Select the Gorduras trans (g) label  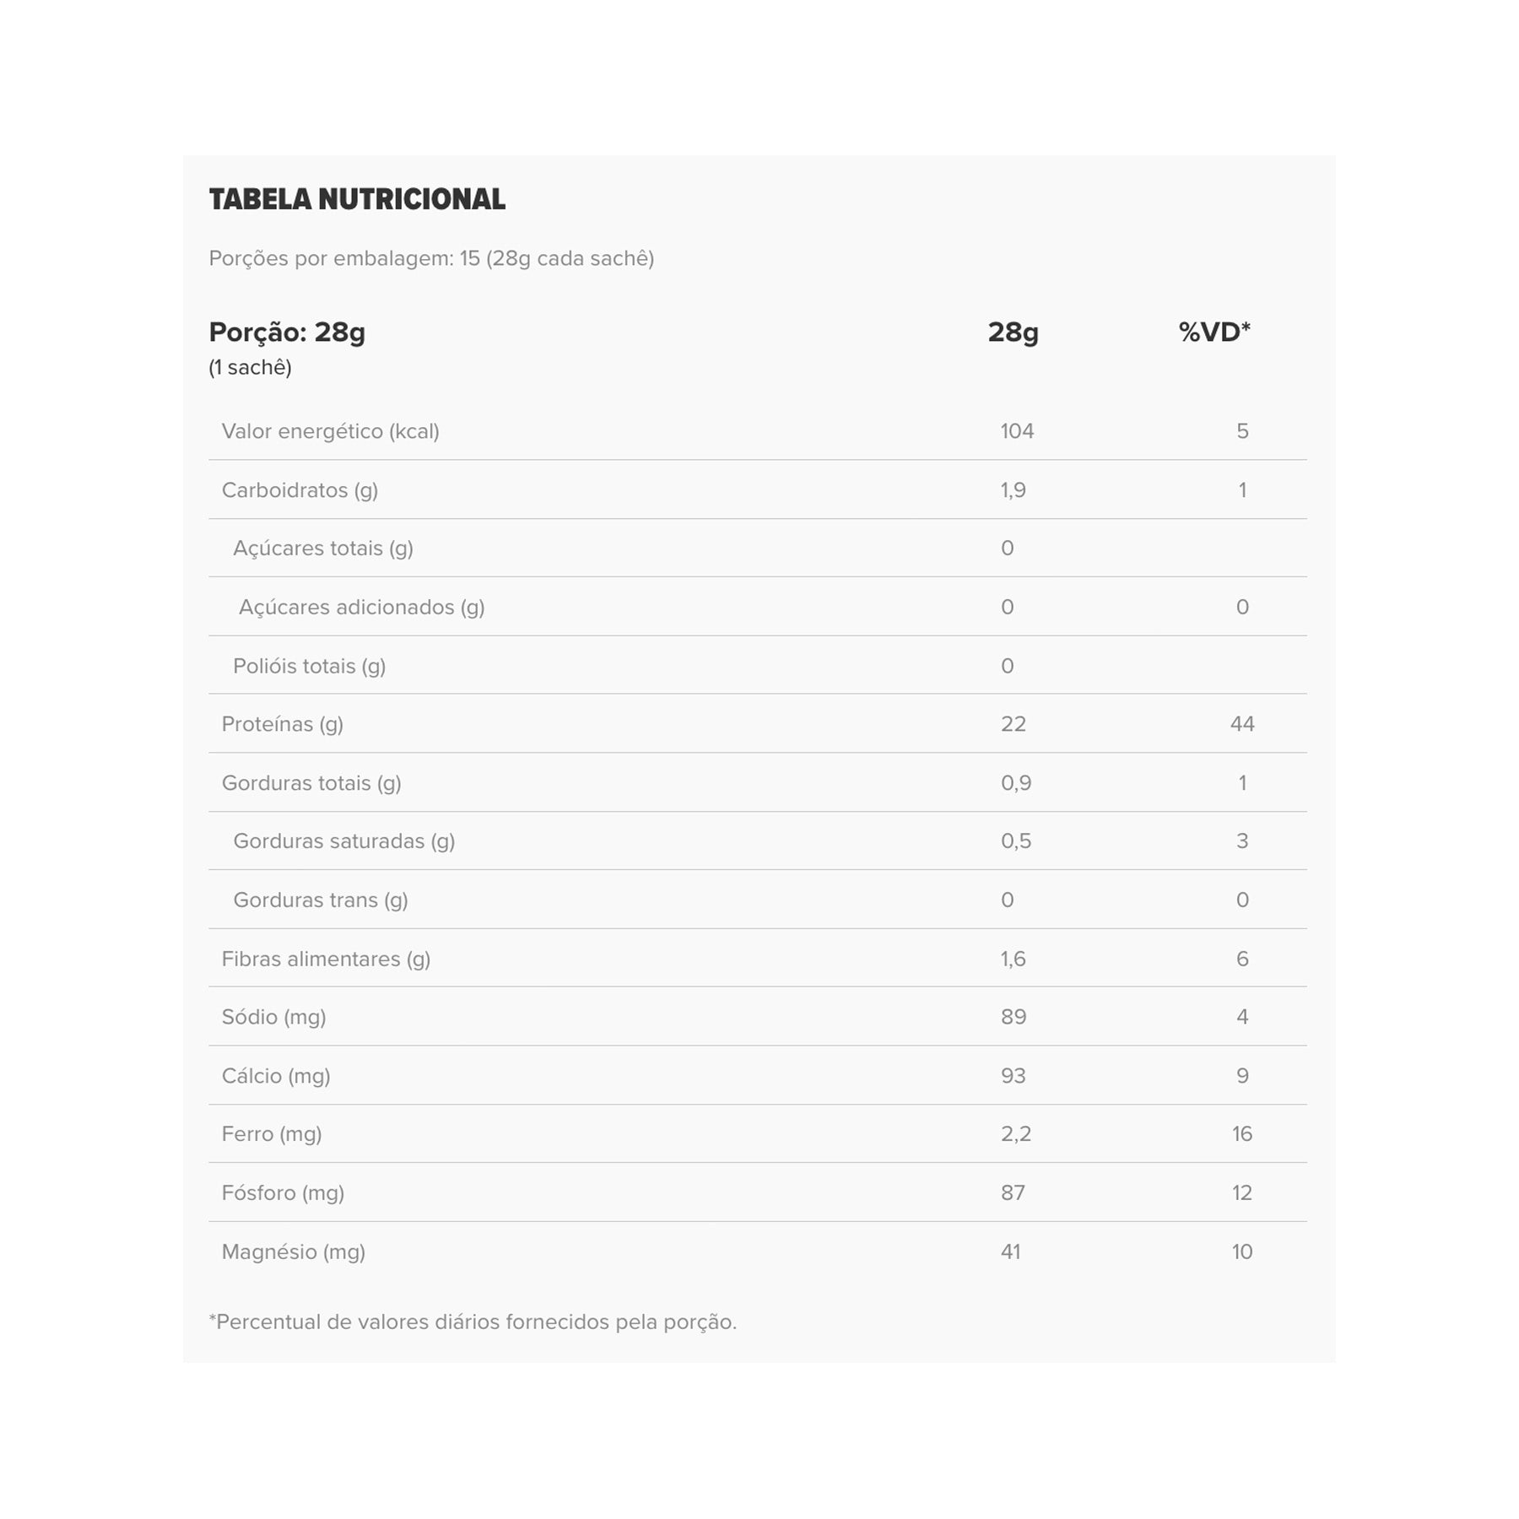click(320, 900)
